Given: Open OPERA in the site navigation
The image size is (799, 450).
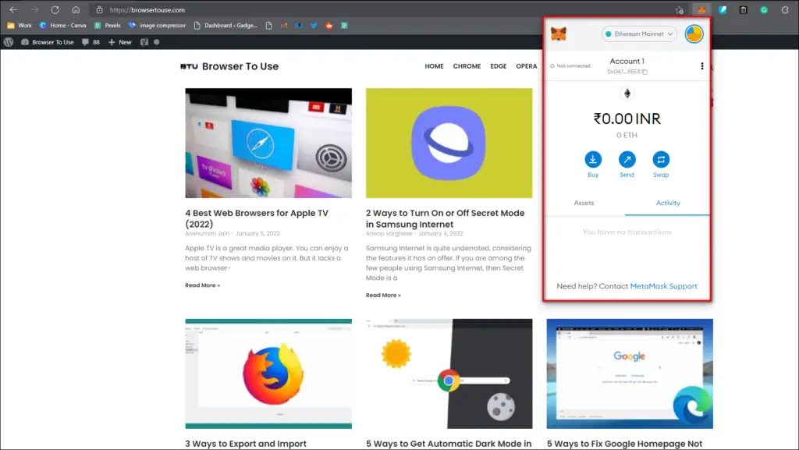Looking at the screenshot, I should pos(527,66).
